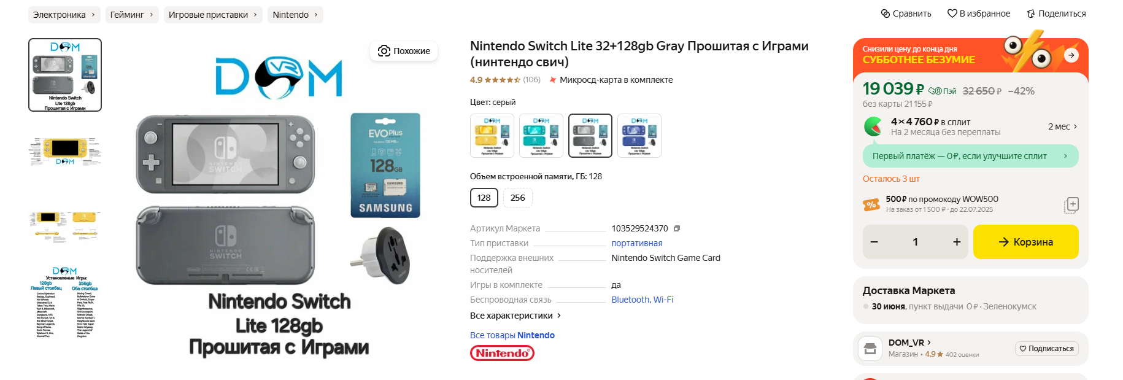The width and height of the screenshot is (1123, 380).
Task: Open the Все товары Nintendo link
Action: pyautogui.click(x=512, y=335)
